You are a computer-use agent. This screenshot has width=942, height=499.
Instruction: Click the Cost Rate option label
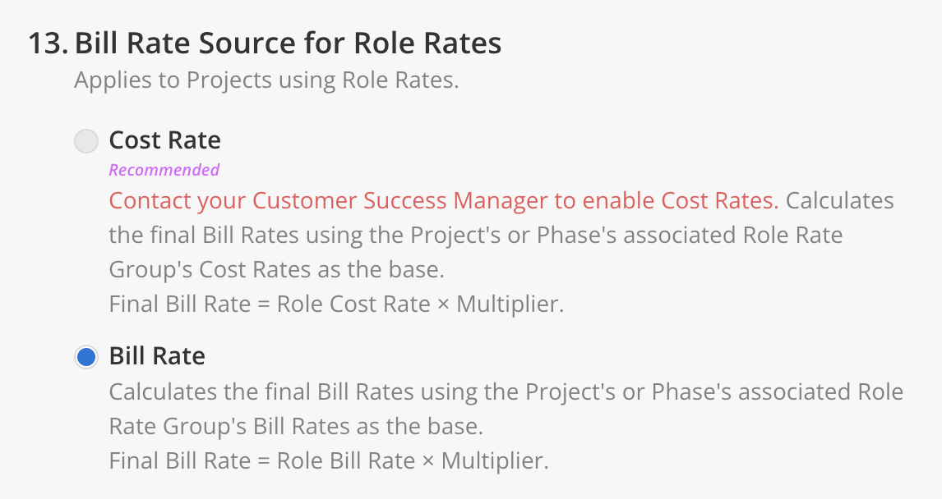(x=164, y=140)
